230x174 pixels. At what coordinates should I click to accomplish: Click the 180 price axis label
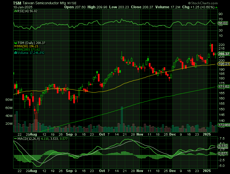[x=222, y=78]
